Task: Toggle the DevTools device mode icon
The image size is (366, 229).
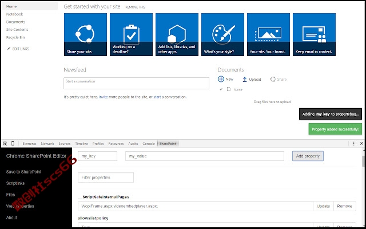Action: tap(13, 144)
